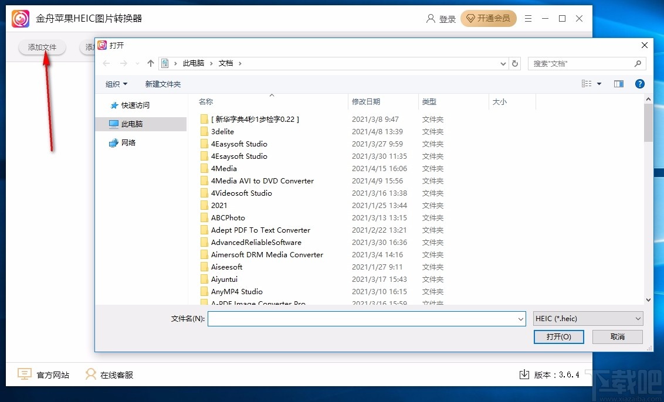664x402 pixels.
Task: Click 文档 in the breadcrumb path
Action: 225,63
